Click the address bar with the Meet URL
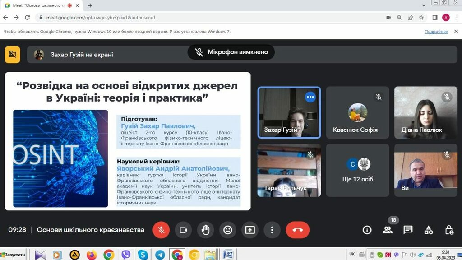Image resolution: width=462 pixels, height=260 pixels. coord(203,18)
